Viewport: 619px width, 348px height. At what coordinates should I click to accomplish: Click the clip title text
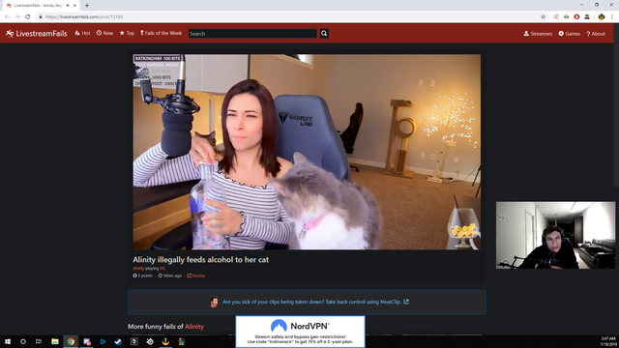click(200, 260)
